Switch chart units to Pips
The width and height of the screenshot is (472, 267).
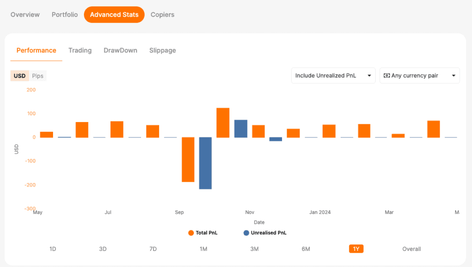point(38,76)
